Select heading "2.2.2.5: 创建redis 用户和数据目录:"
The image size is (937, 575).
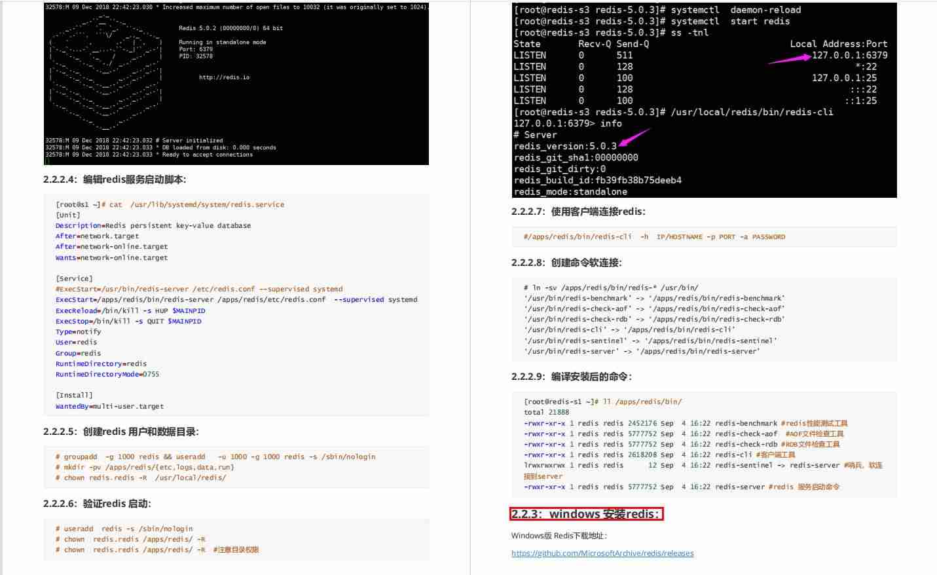tap(121, 432)
